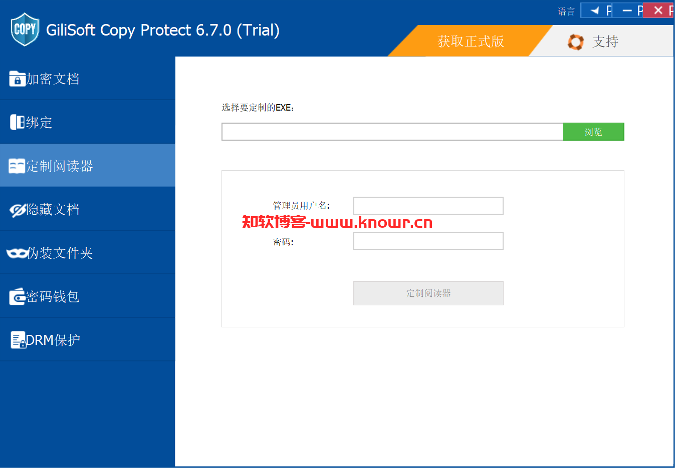This screenshot has height=468, width=675.
Task: Click the 管理员用户名 label
Action: (301, 206)
